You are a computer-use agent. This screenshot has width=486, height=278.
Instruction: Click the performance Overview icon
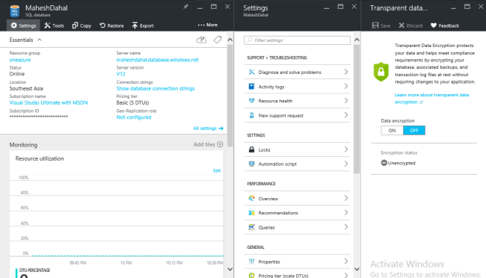pos(252,198)
